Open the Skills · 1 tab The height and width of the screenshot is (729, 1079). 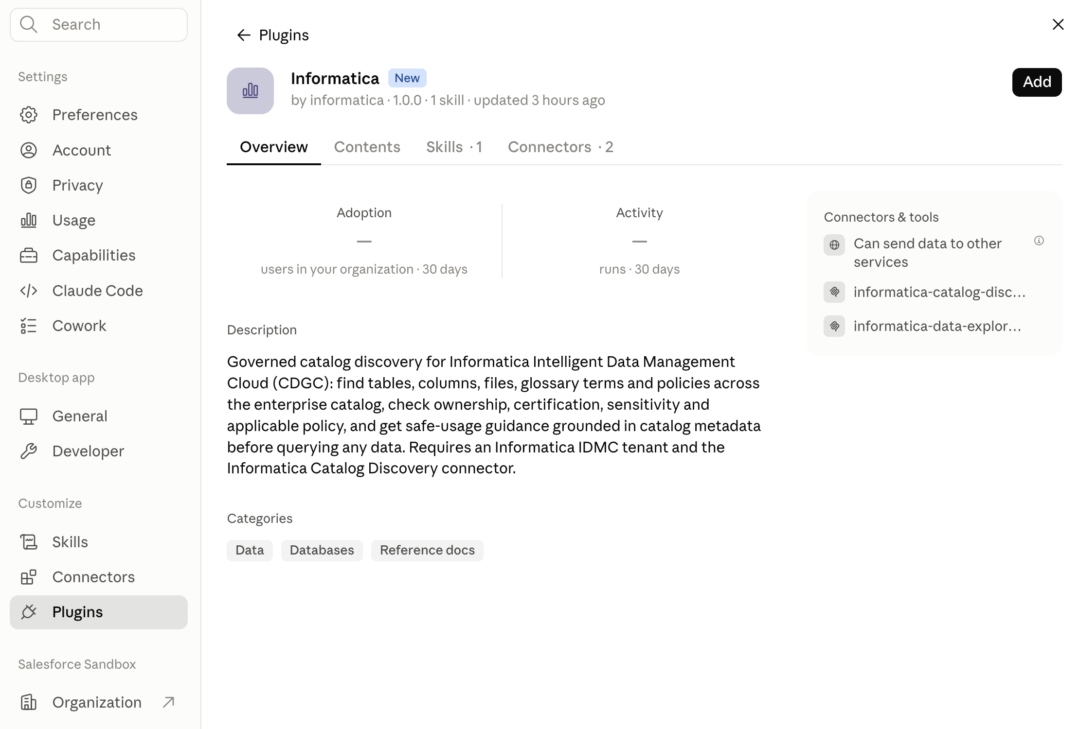click(454, 147)
